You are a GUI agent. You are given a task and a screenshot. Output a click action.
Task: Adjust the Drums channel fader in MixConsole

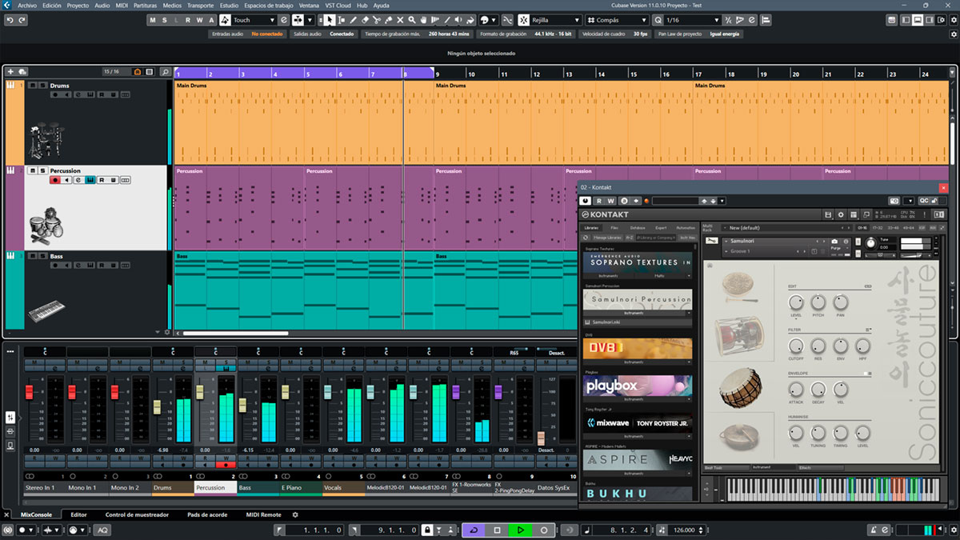(158, 407)
